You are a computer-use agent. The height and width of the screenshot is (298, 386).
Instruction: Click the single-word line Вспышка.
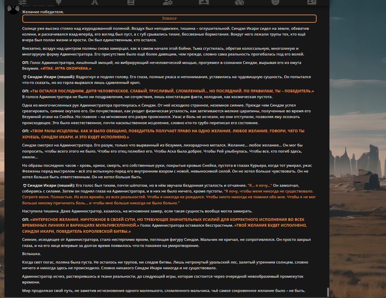[31, 254]
